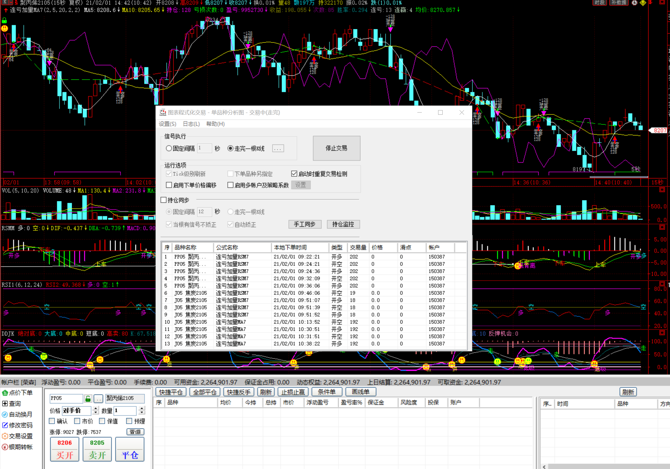Screen dimensions: 670x469
Task: Open the 设置(S) menu in the trading dialog
Action: 168,124
